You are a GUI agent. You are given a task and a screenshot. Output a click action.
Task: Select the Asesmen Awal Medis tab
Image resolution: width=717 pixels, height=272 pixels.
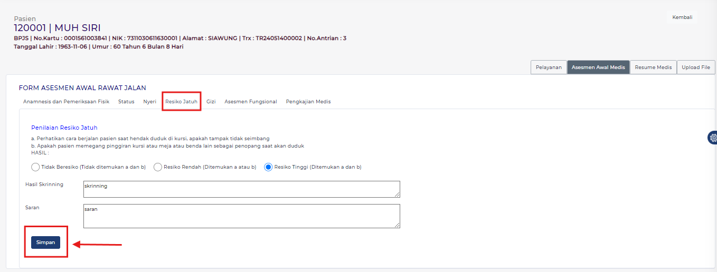598,67
